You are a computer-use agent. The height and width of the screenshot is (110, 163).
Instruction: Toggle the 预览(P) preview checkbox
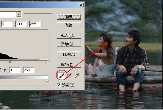pos(59,85)
